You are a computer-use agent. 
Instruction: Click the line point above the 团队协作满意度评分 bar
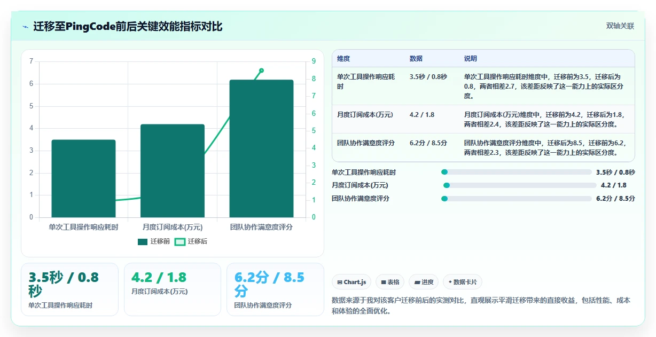[261, 70]
